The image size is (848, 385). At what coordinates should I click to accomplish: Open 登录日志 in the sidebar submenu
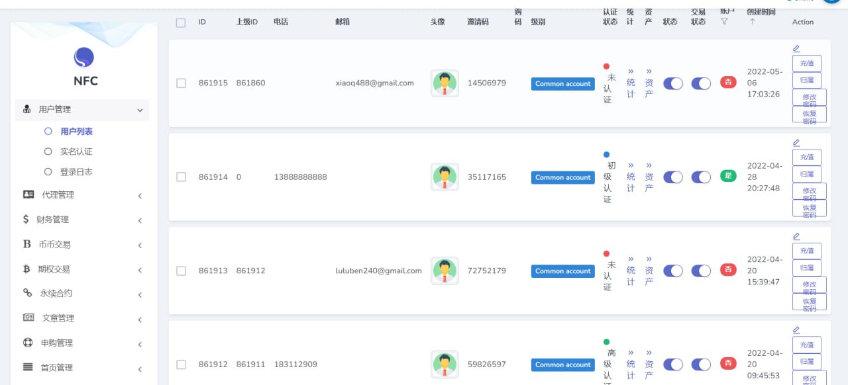76,171
